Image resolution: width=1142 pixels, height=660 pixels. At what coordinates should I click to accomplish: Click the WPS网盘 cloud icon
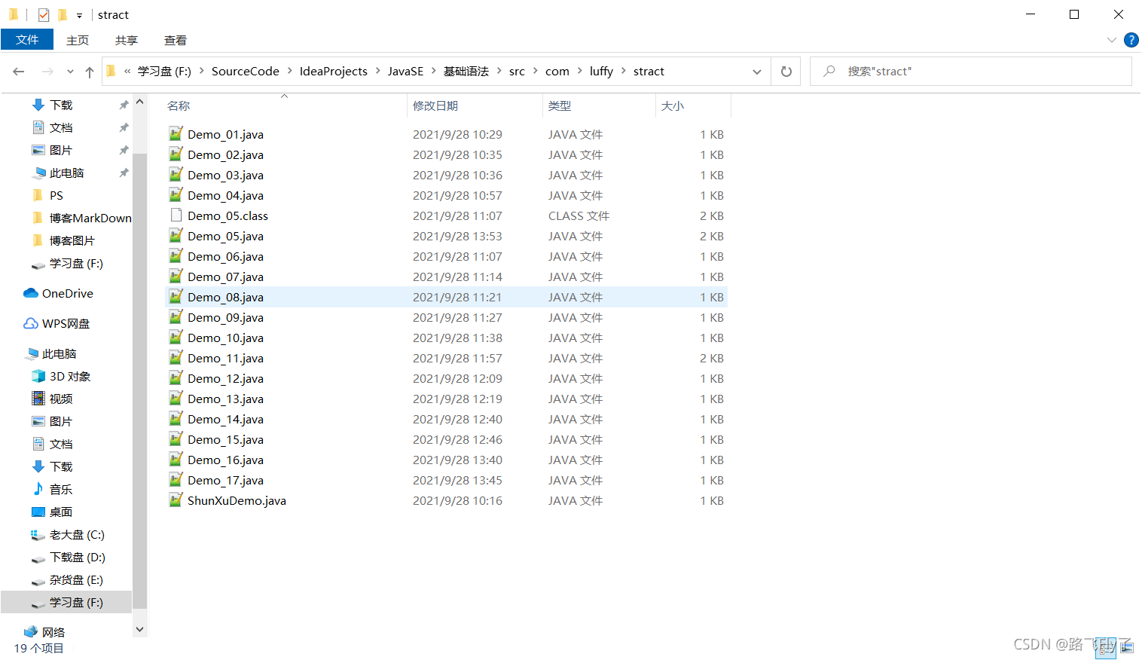[x=31, y=323]
